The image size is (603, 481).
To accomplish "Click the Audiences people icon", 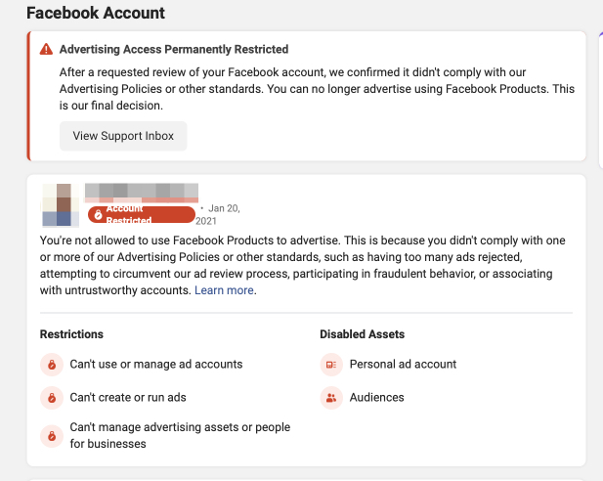I will 330,398.
